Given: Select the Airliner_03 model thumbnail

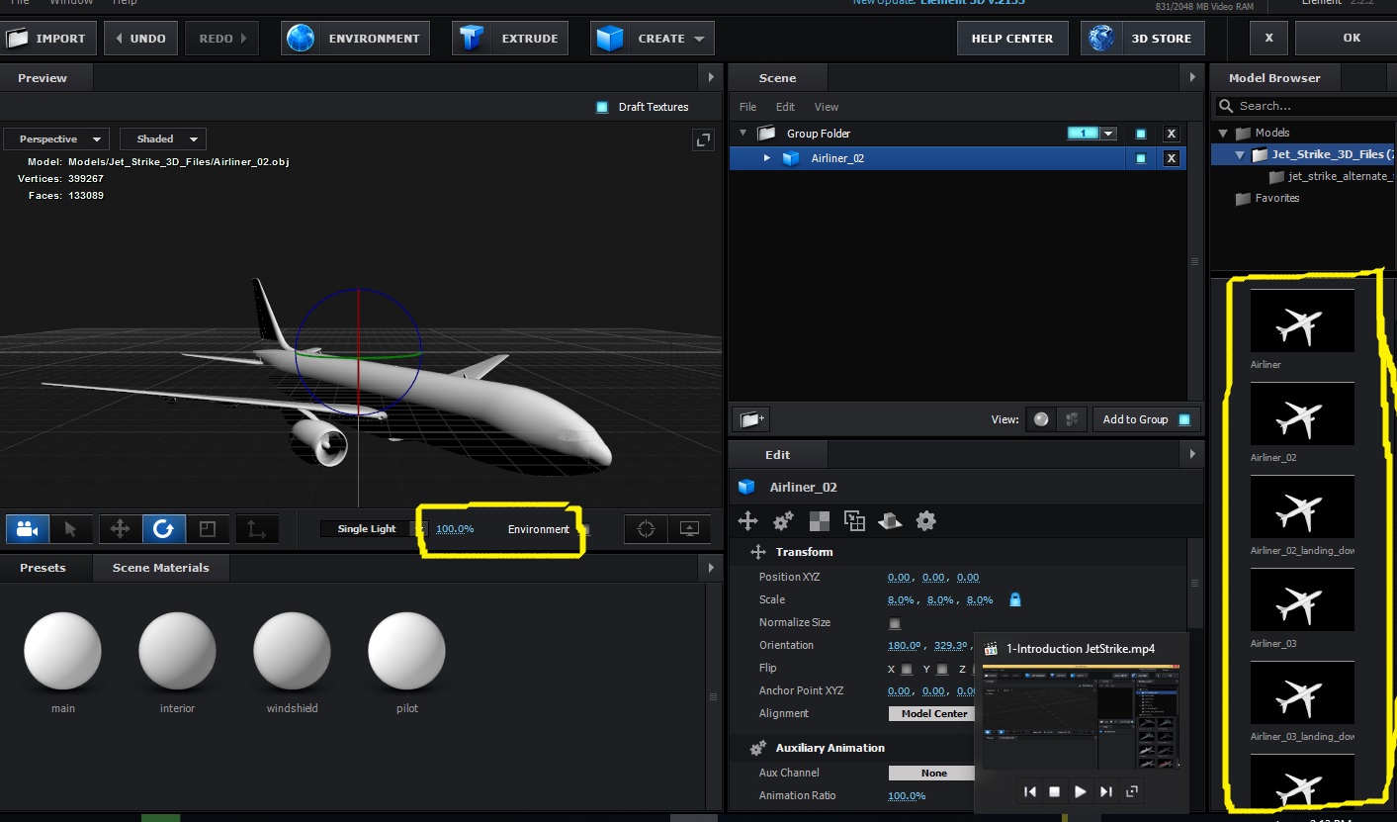Looking at the screenshot, I should (1302, 601).
